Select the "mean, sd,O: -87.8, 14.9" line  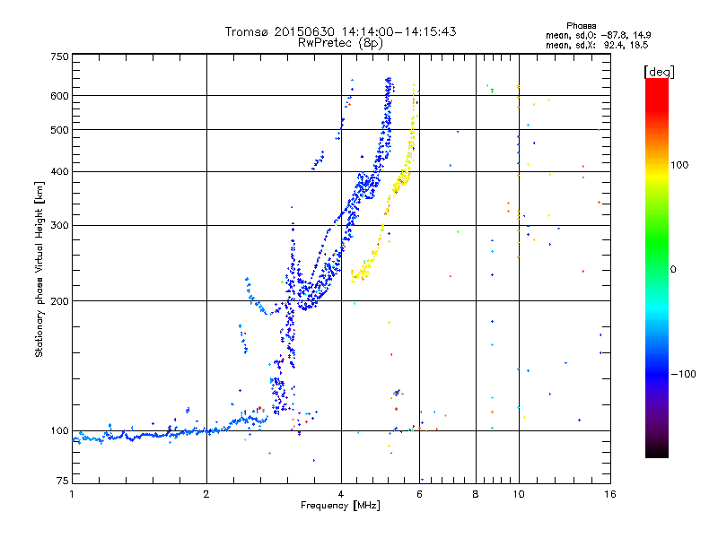click(x=599, y=35)
